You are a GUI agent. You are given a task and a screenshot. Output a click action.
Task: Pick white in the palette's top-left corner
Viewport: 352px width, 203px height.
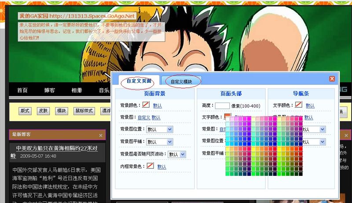point(227,118)
